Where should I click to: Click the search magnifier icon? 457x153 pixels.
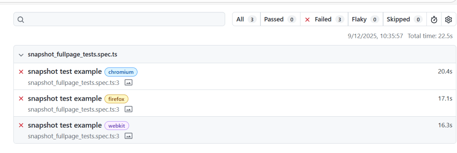pyautogui.click(x=21, y=20)
